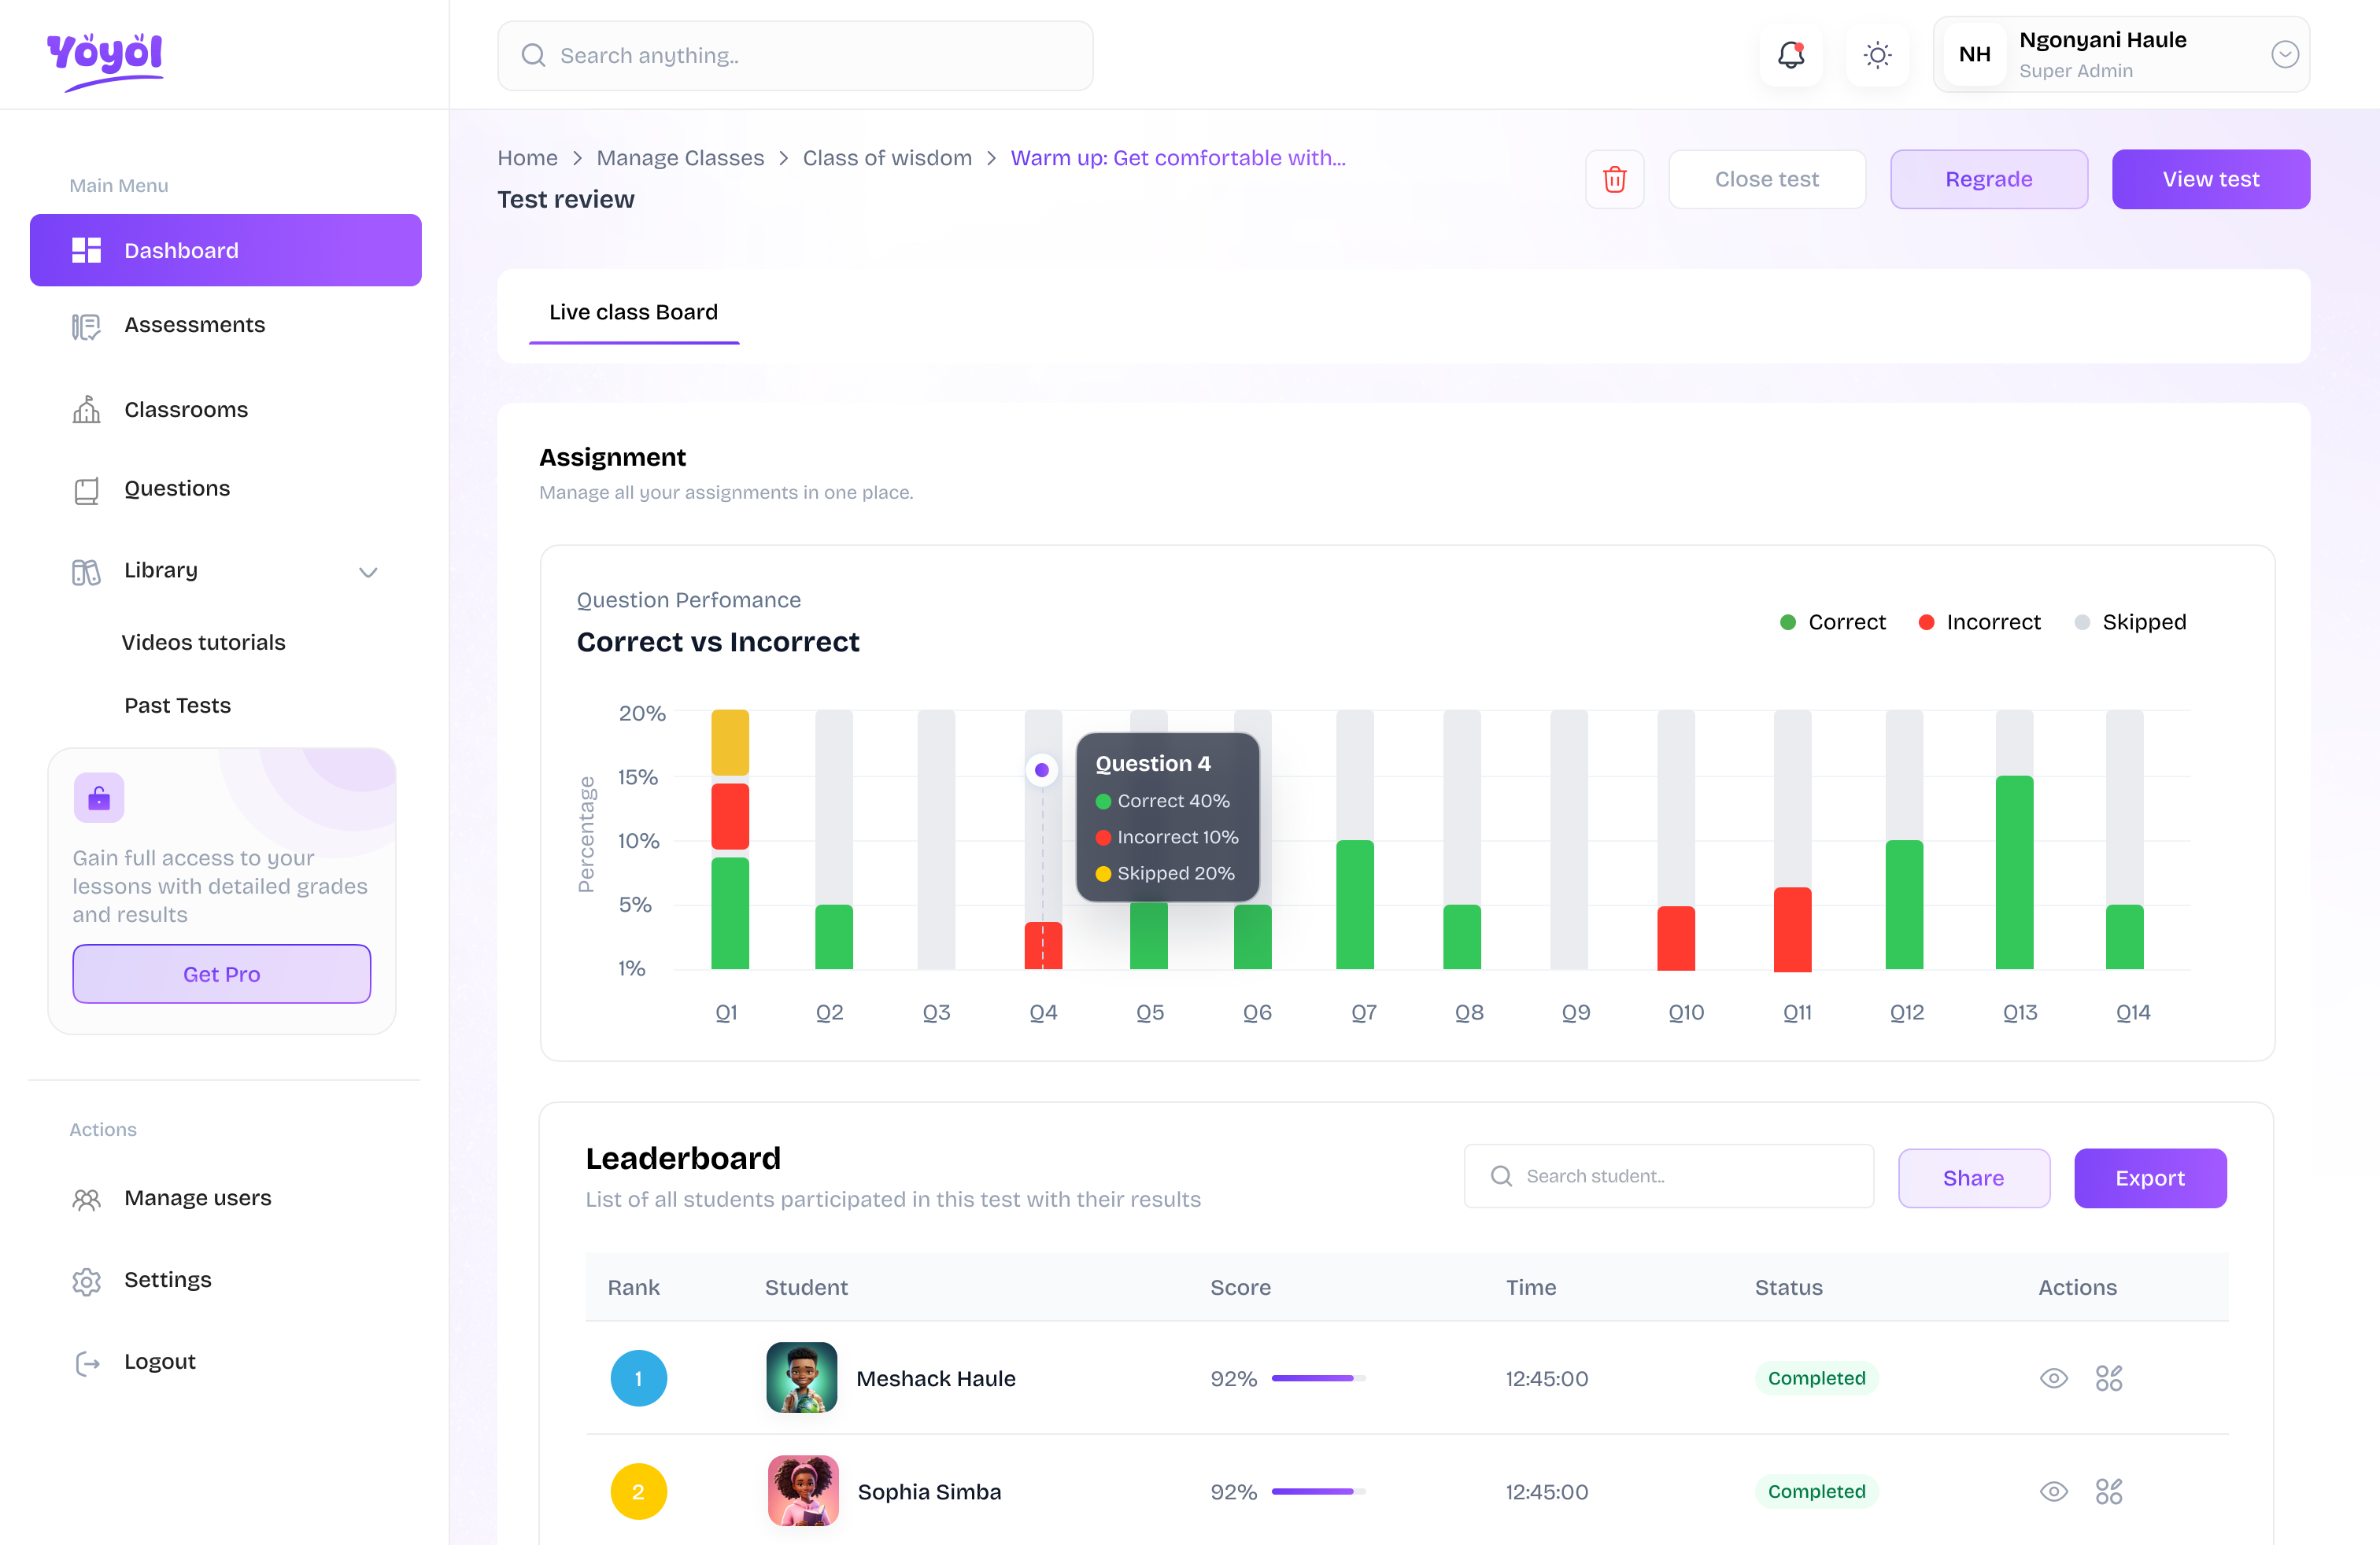Click the eye icon for Sophia Simba
The image size is (2380, 1545).
tap(2053, 1491)
